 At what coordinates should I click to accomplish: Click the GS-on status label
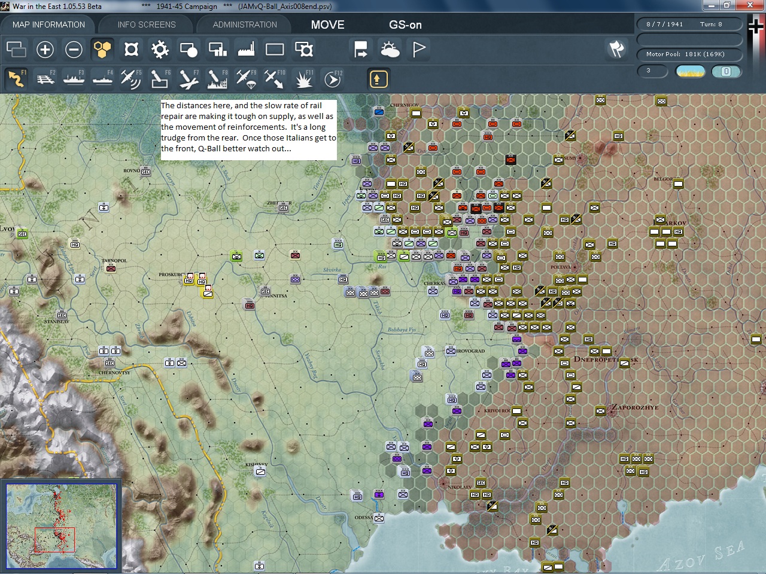click(405, 25)
